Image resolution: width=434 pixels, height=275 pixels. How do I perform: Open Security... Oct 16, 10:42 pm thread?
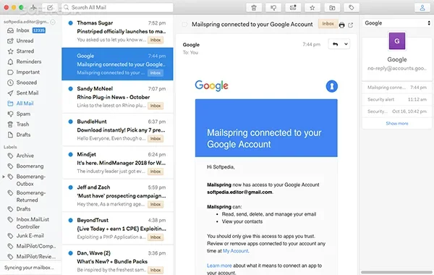397,111
